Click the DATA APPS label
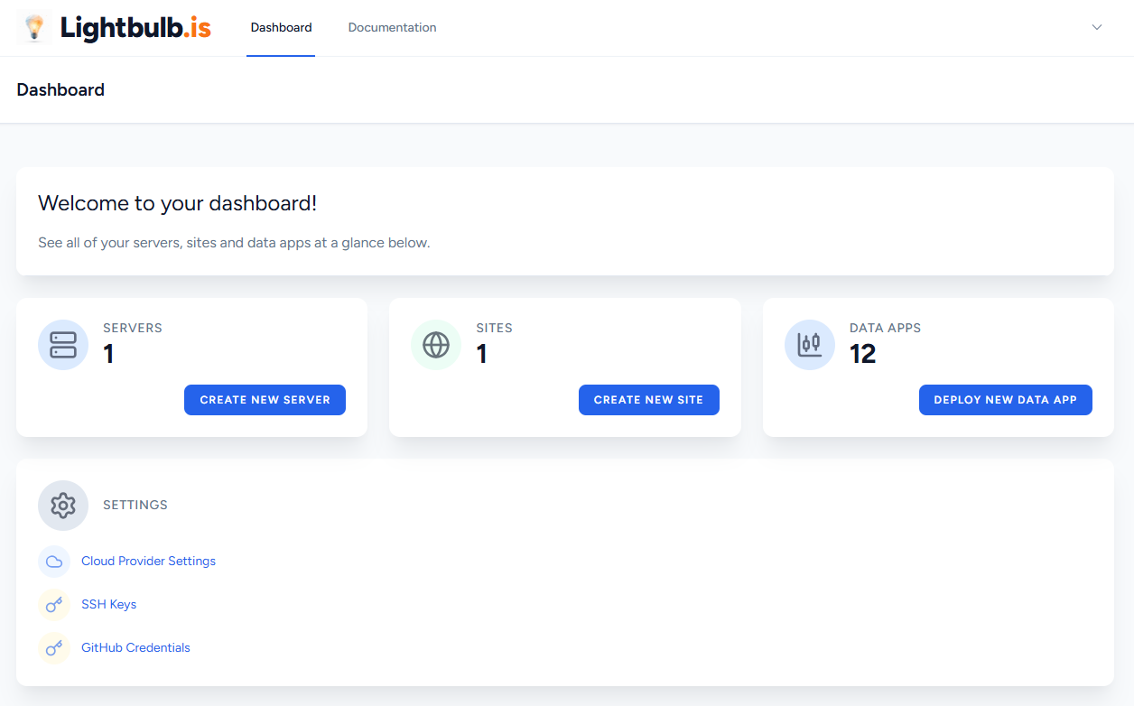1134x706 pixels. pyautogui.click(x=885, y=328)
